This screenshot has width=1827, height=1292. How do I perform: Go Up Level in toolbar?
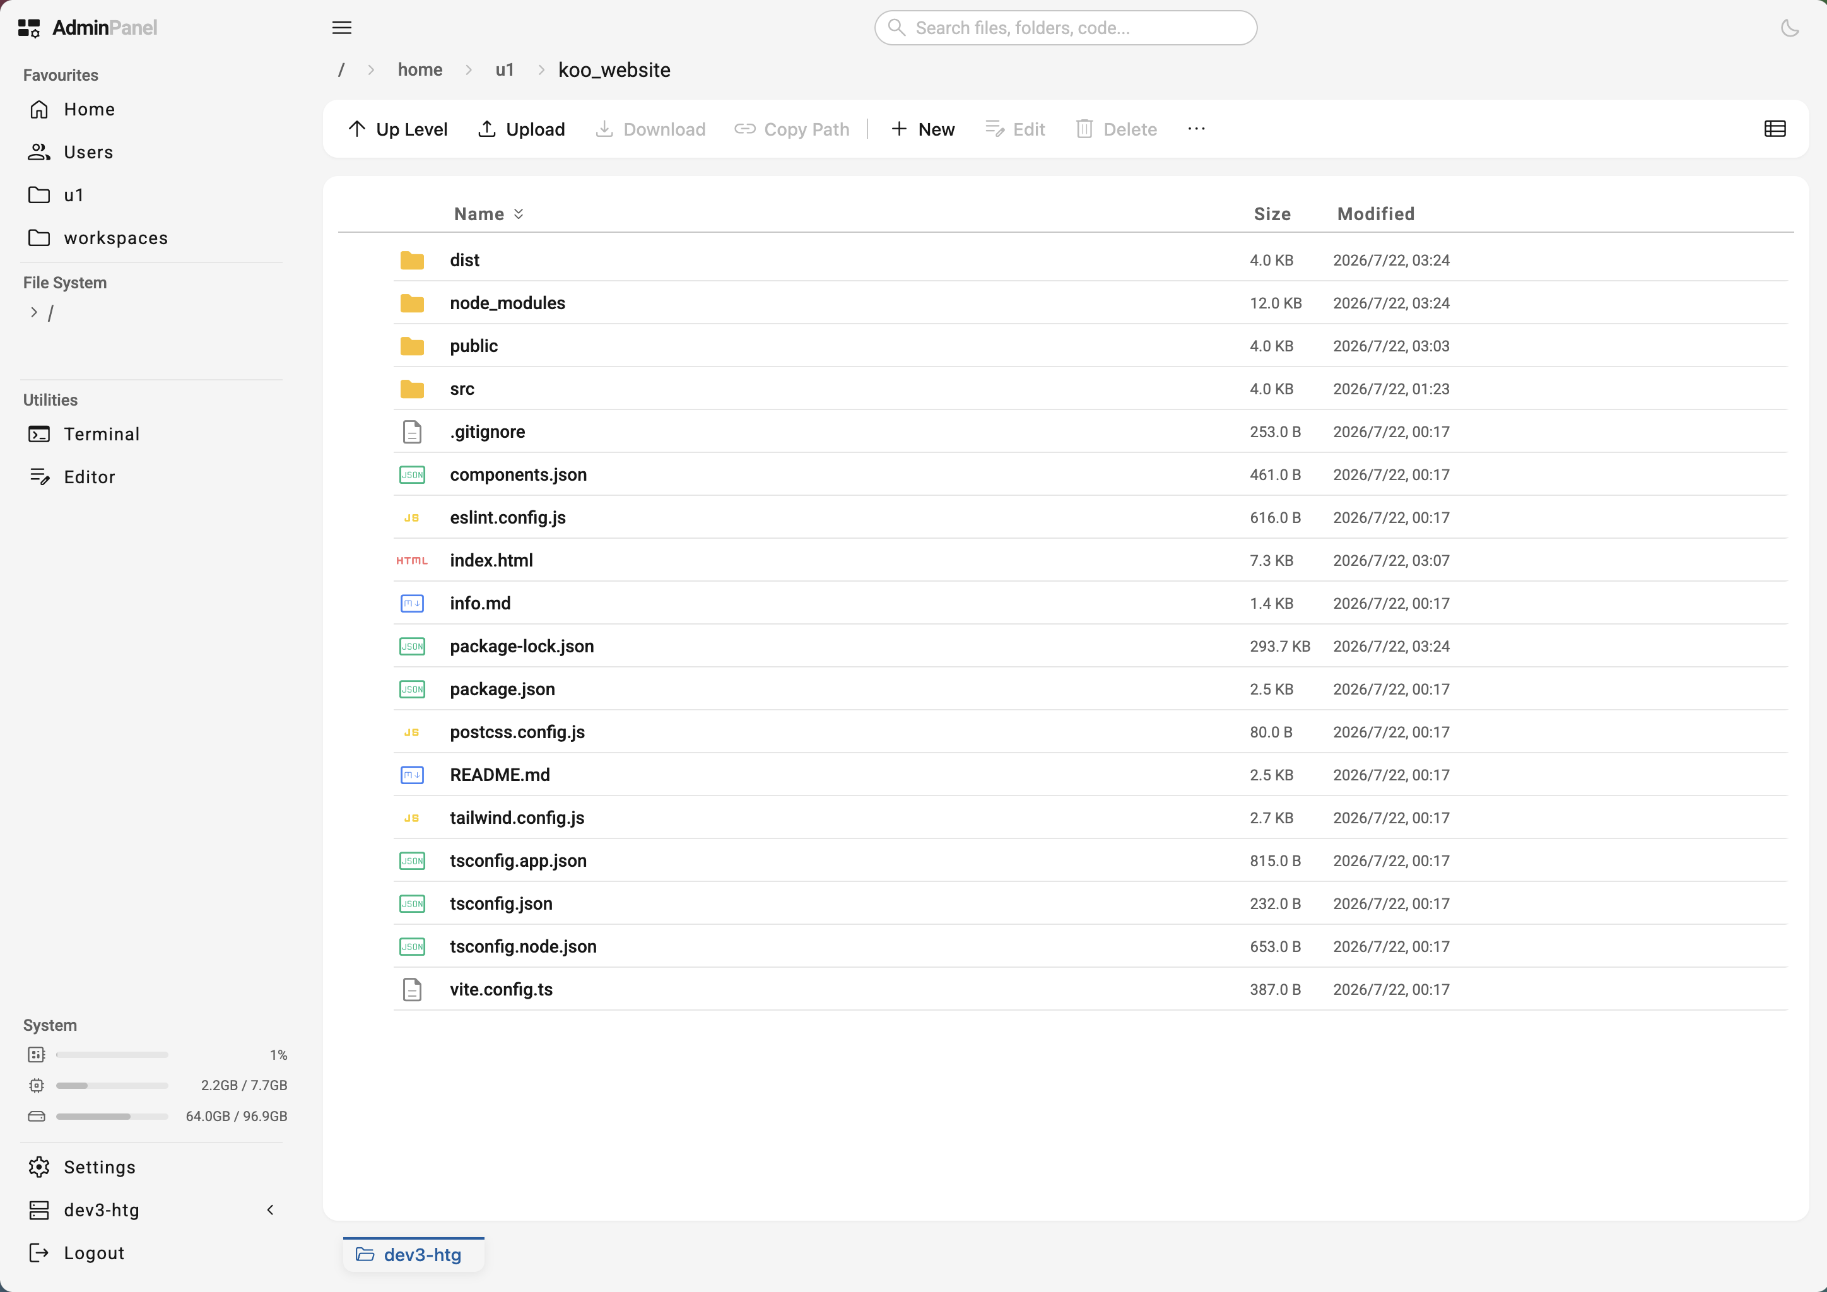[398, 129]
